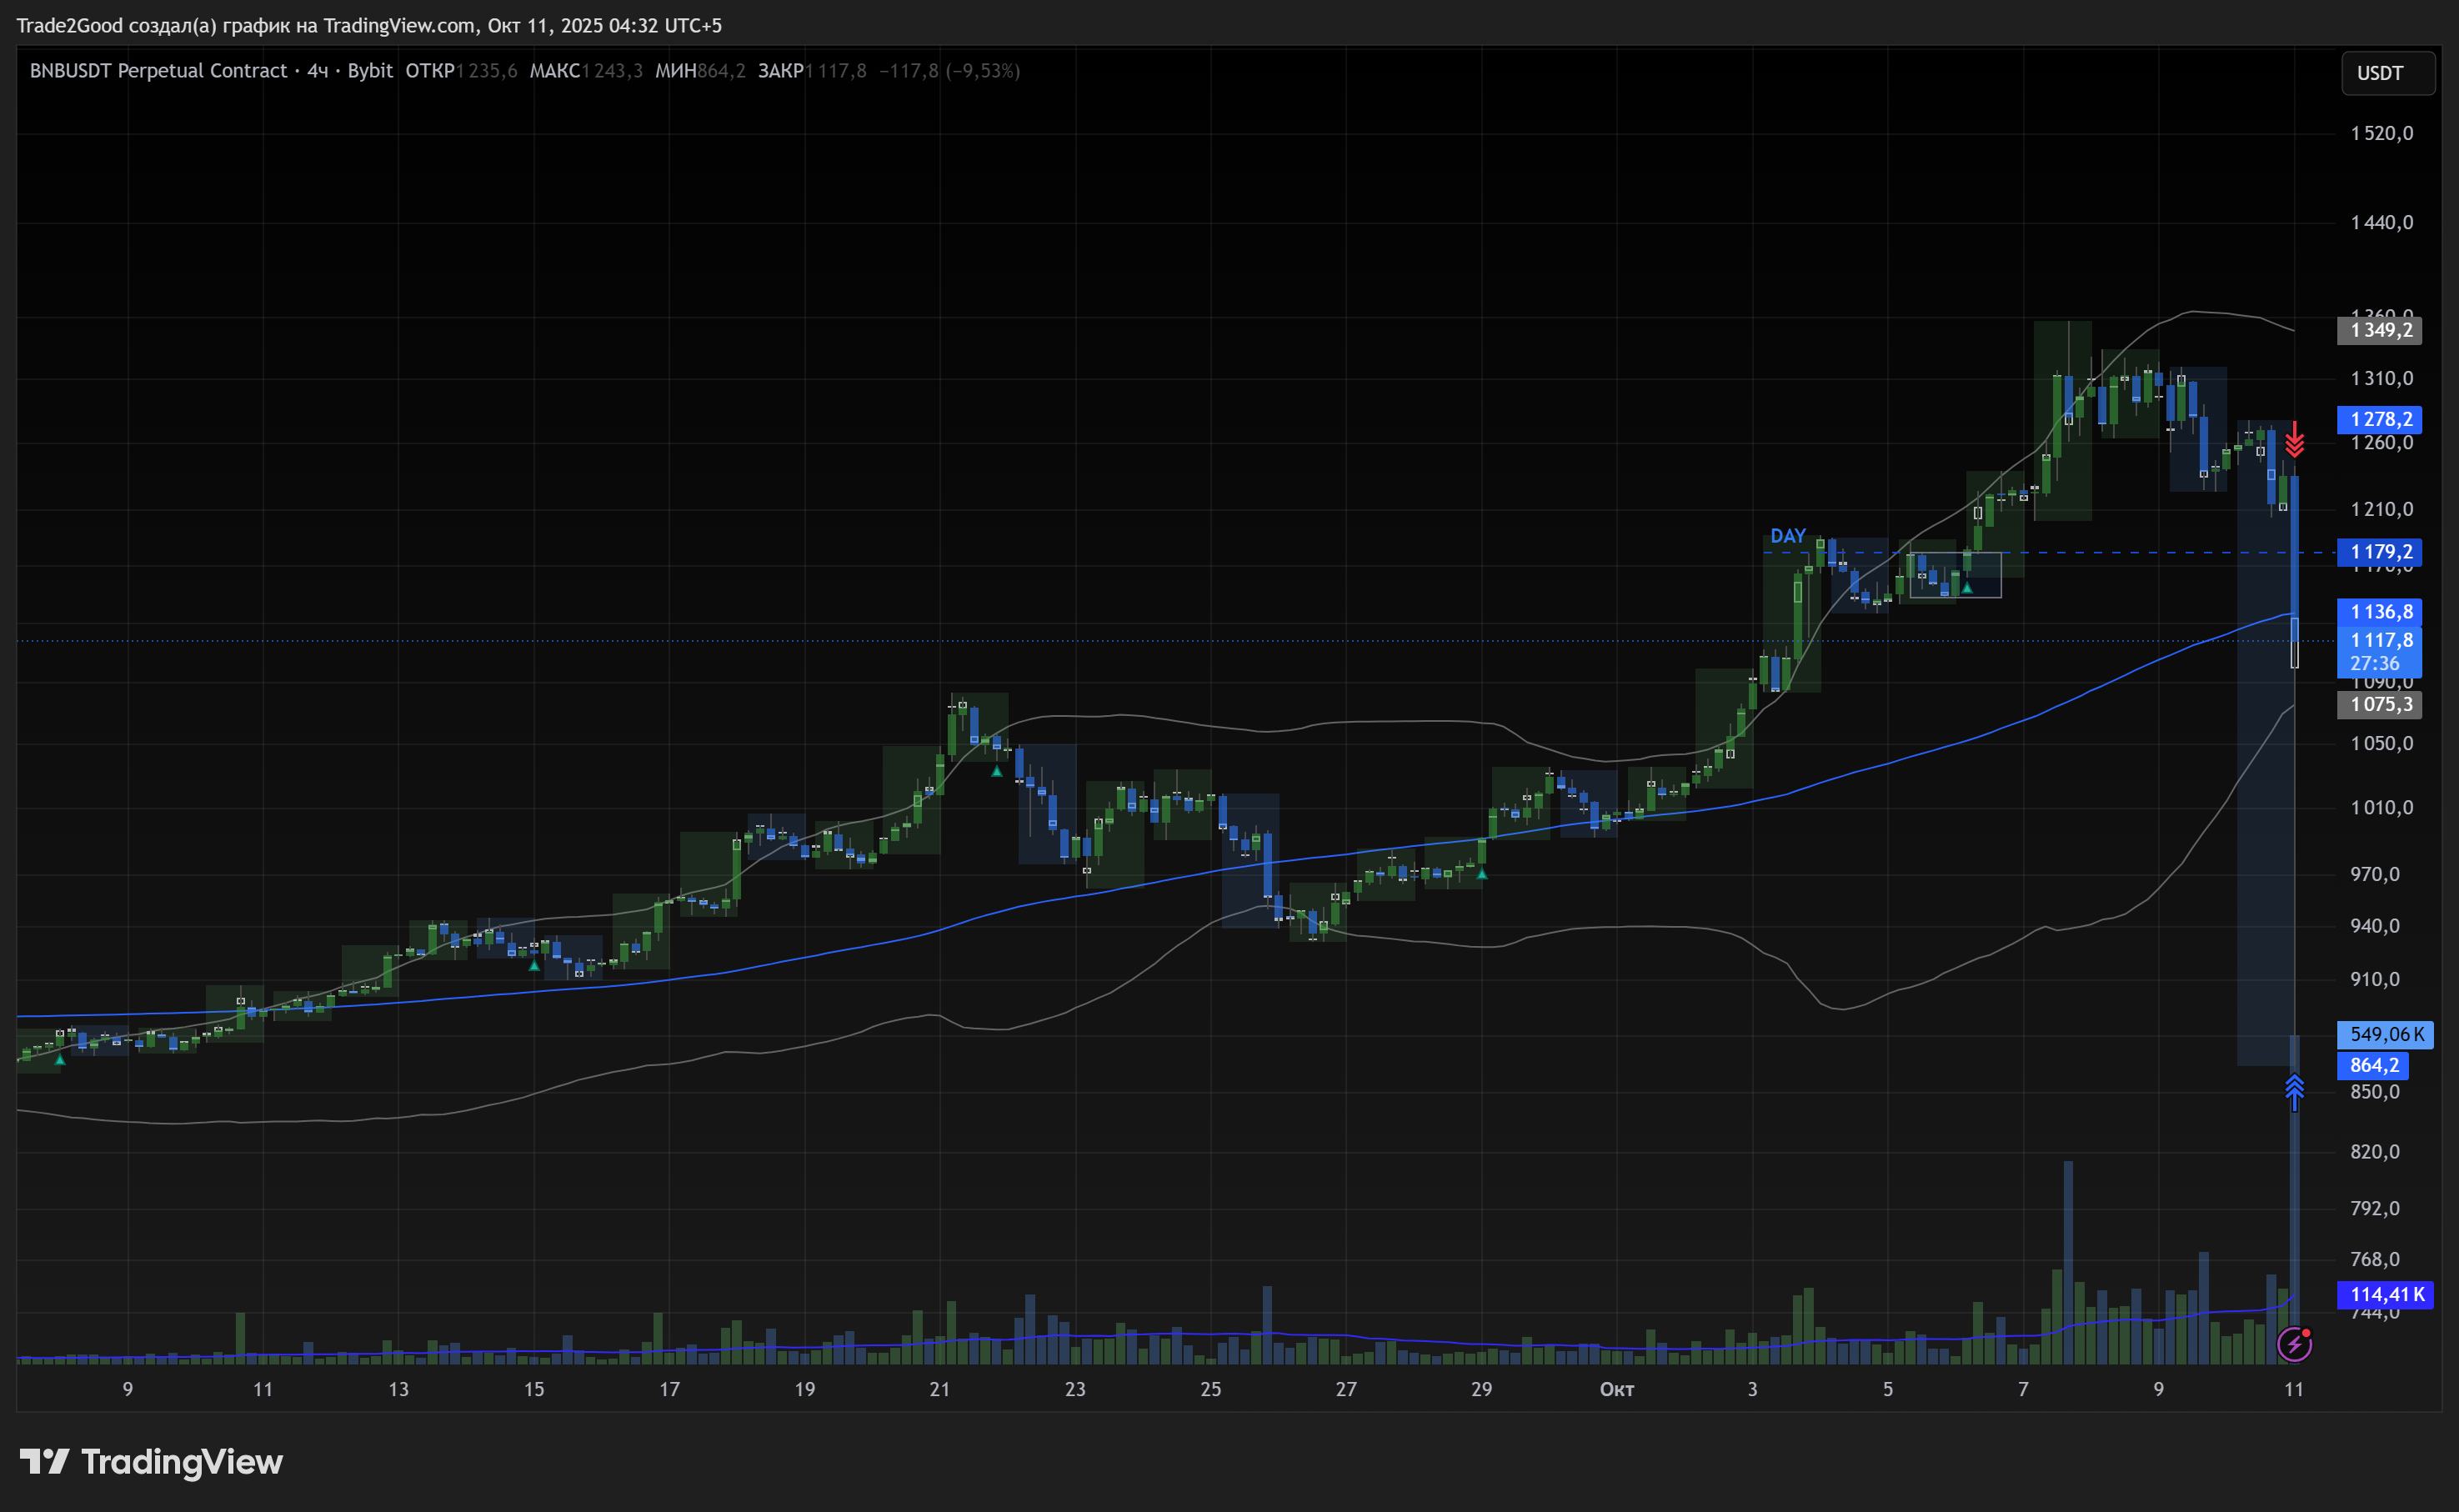Click green triangle marker near Sept 29
Viewport: 2459px width, 1512px height.
coord(1482,875)
